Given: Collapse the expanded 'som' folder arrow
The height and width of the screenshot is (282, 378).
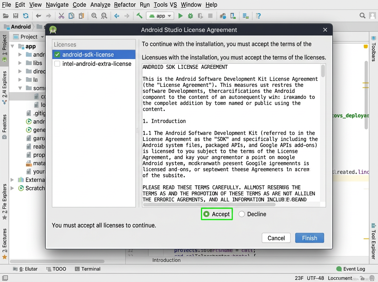Looking at the screenshot, I should coord(20,88).
